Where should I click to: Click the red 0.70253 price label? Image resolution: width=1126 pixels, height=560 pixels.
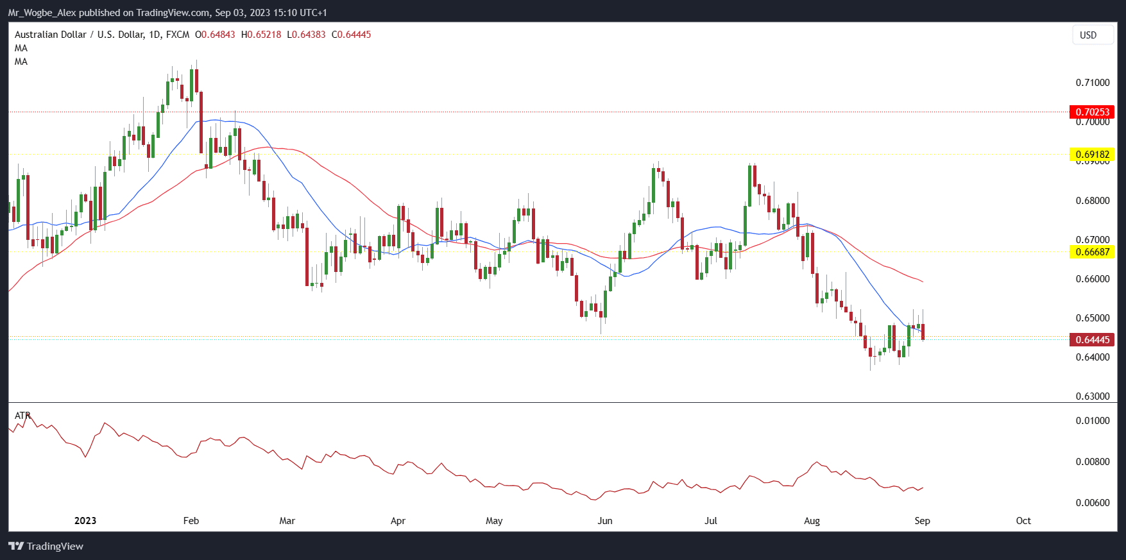(1092, 112)
